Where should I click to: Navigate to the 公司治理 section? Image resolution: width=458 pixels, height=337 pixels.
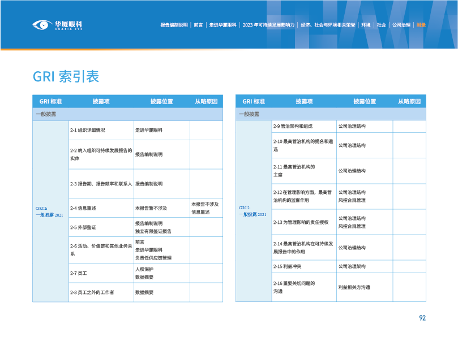click(401, 25)
